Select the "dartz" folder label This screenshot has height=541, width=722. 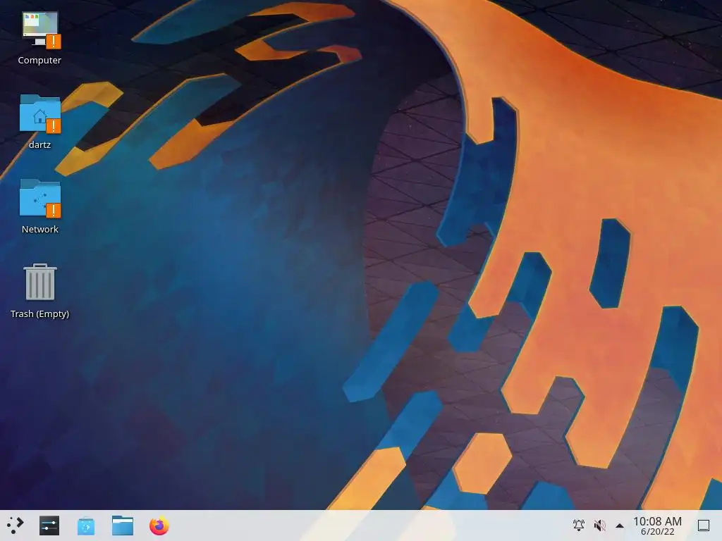[39, 144]
